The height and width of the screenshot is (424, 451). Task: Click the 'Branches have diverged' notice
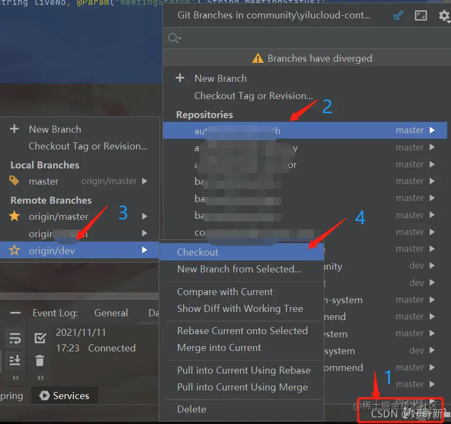pos(320,58)
